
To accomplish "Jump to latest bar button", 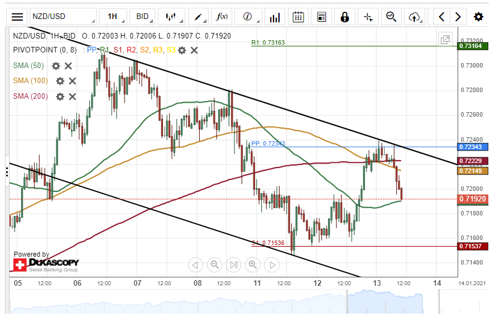I will (233, 265).
